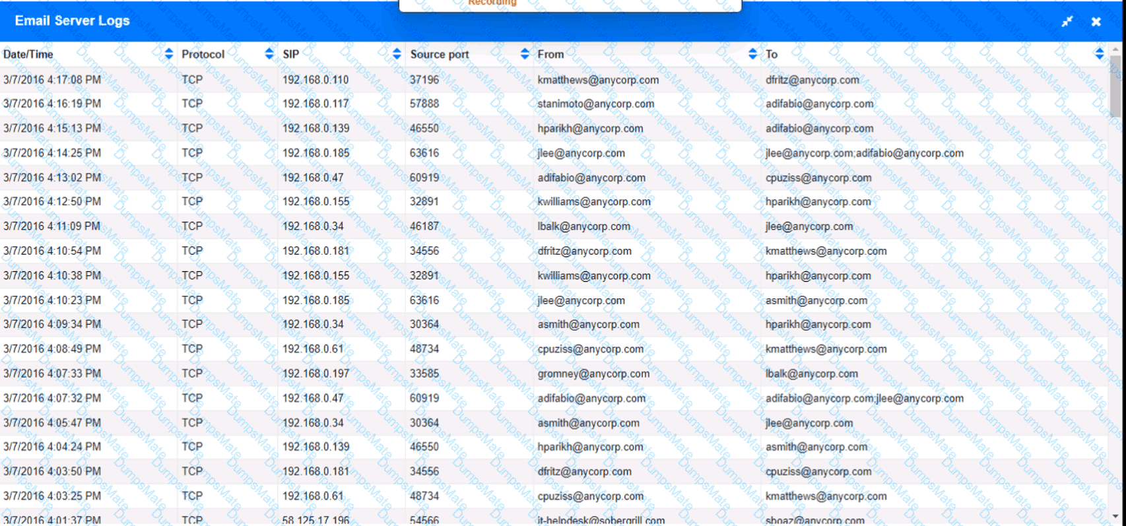Sort the To column using its arrow icon
The width and height of the screenshot is (1126, 526).
tap(1099, 54)
